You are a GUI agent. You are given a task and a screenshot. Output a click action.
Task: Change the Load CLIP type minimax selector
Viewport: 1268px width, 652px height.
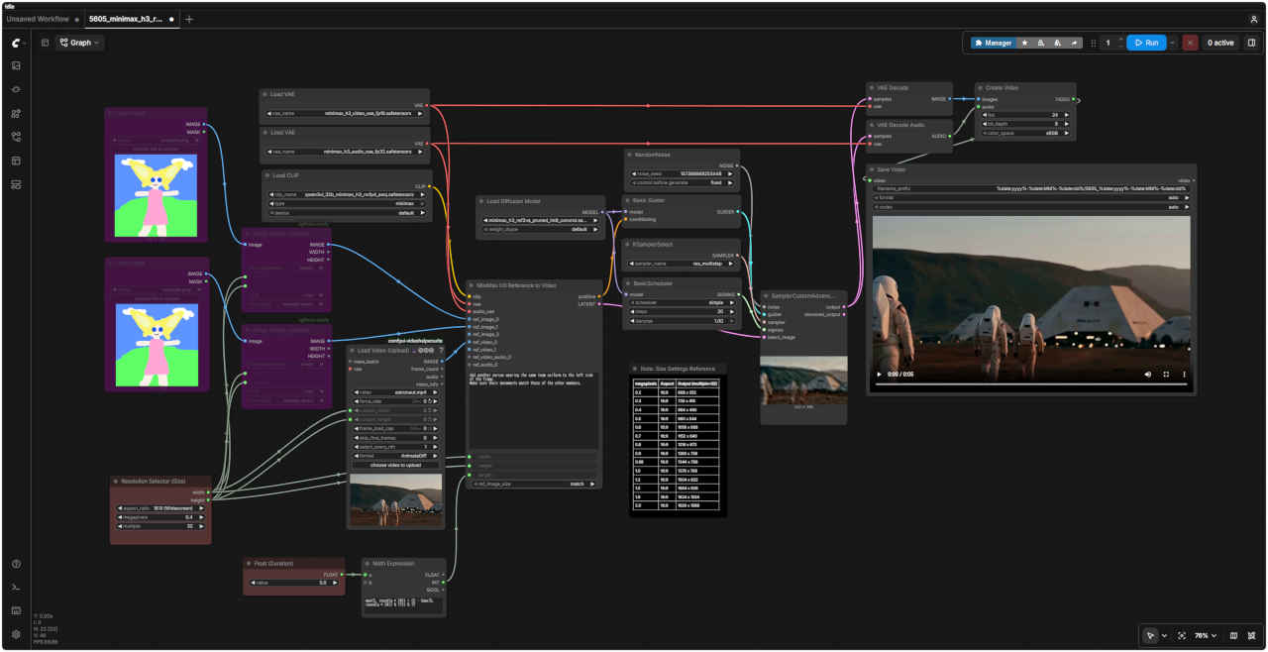pos(350,203)
